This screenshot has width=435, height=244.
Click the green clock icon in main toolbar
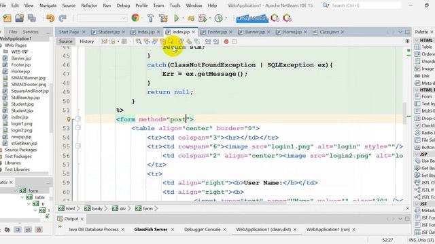pos(219,18)
